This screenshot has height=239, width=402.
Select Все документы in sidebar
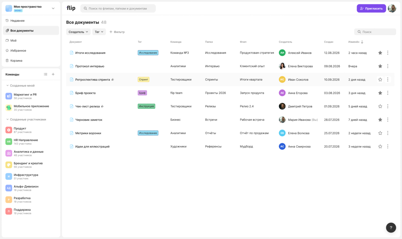click(31, 31)
